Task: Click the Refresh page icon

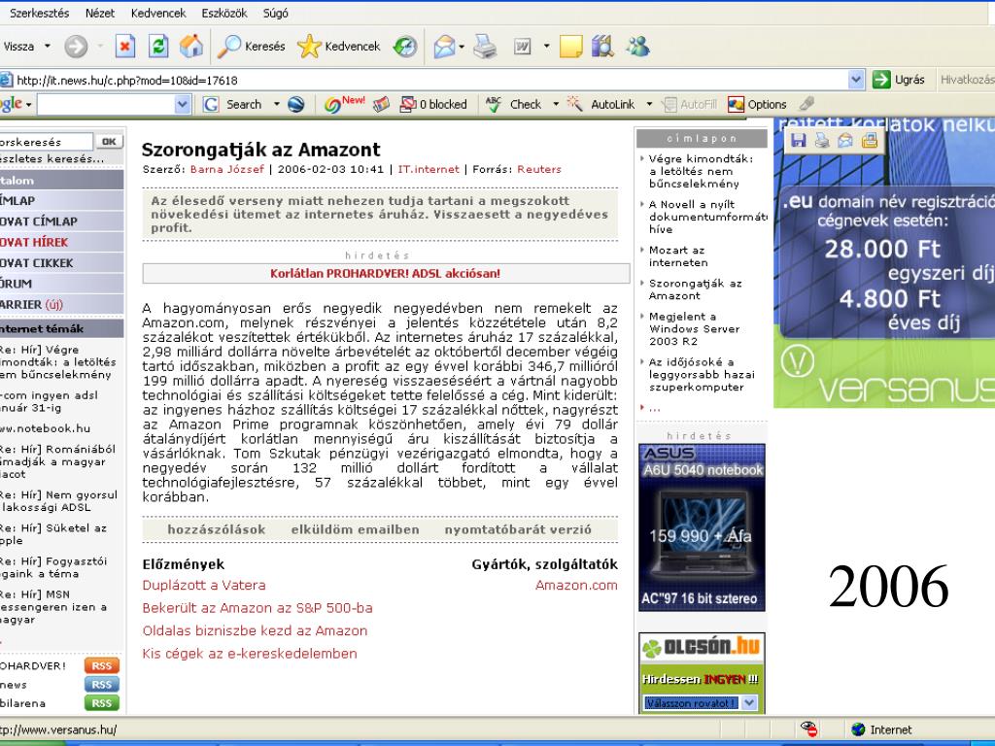Action: coord(158,47)
